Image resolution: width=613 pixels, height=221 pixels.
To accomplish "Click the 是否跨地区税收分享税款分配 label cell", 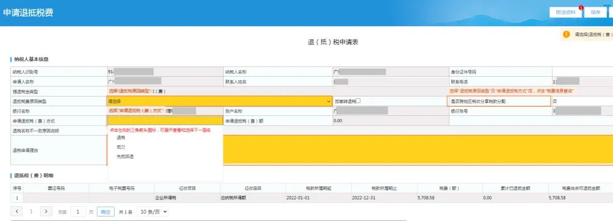I will tap(499, 101).
